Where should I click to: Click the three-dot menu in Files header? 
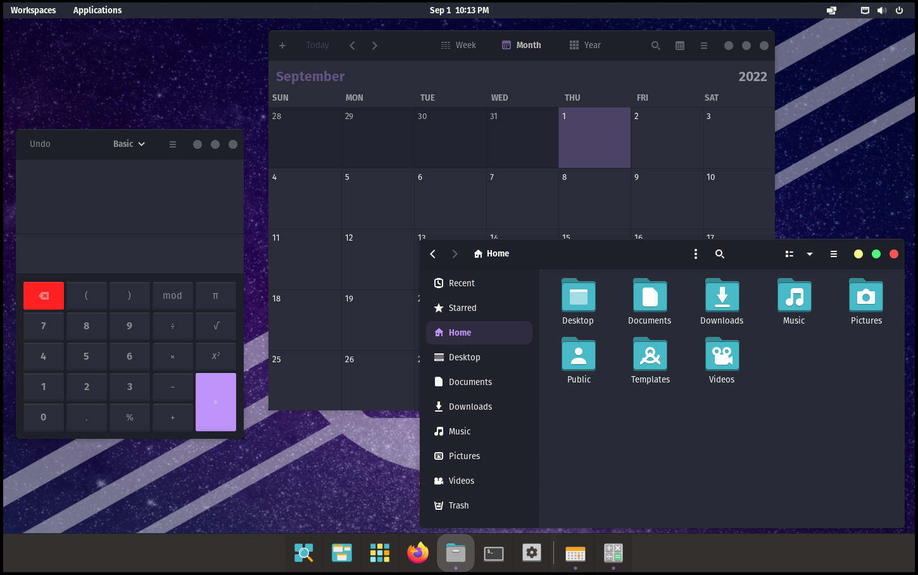[695, 254]
